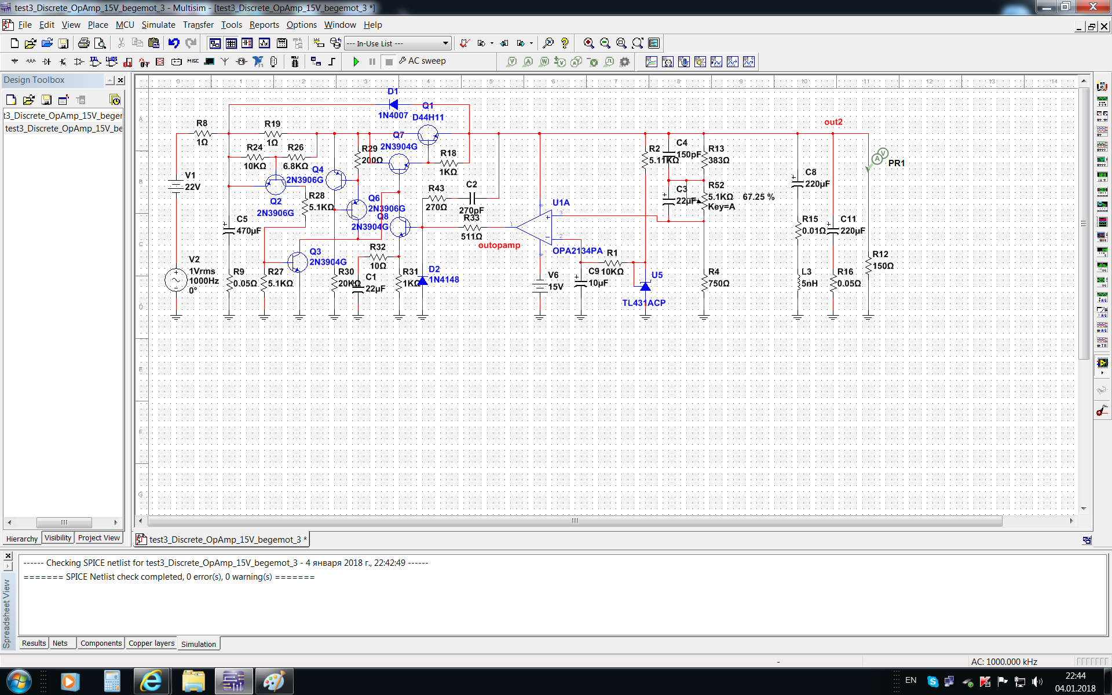Click the Design Toolbox horizontal scrollbar
The width and height of the screenshot is (1112, 695).
64,522
